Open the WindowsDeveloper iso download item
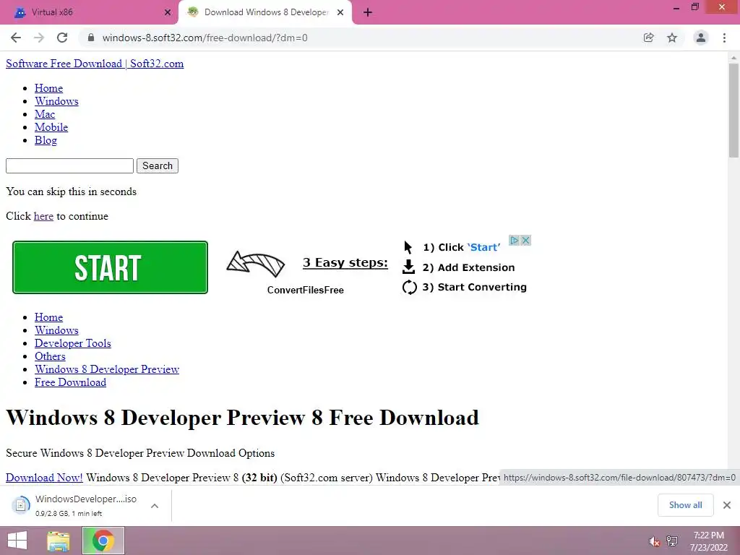The height and width of the screenshot is (555, 740). click(75, 505)
